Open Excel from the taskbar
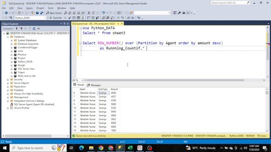 pyautogui.click(x=130, y=148)
